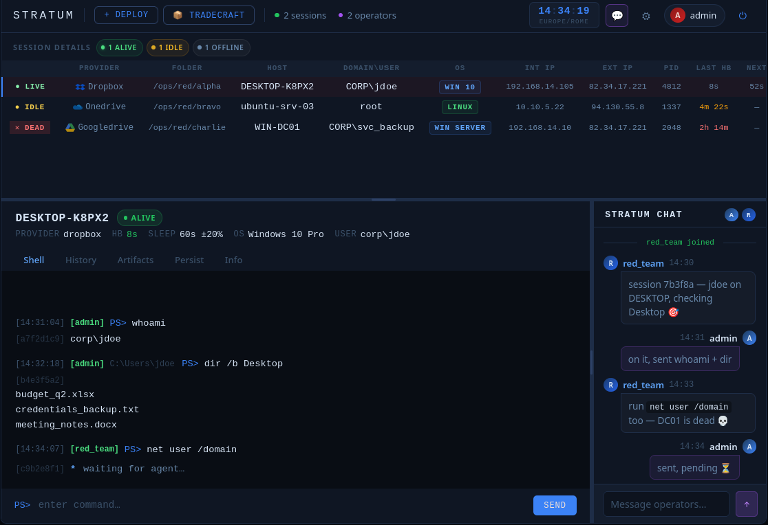Click SEND command button
The width and height of the screenshot is (768, 525).
click(555, 505)
